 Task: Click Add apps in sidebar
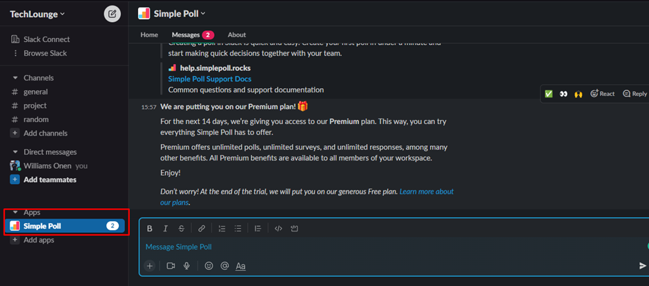[x=39, y=240]
